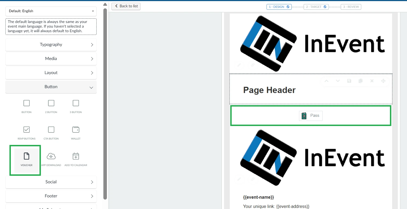Click Back to list button
This screenshot has width=407, height=209.
pos(126,6)
